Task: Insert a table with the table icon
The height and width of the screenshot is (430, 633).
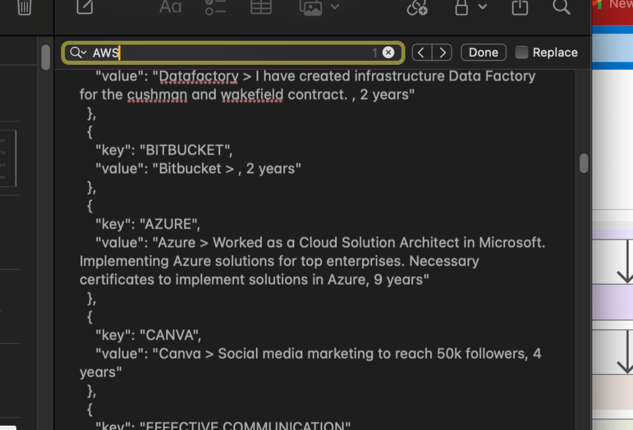Action: click(x=261, y=6)
